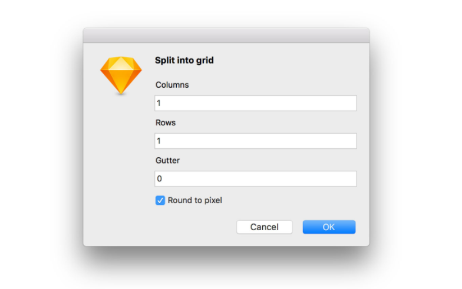This screenshot has height=289, width=462.
Task: Click the blue checkmark beside Round to pixel
Action: (160, 200)
